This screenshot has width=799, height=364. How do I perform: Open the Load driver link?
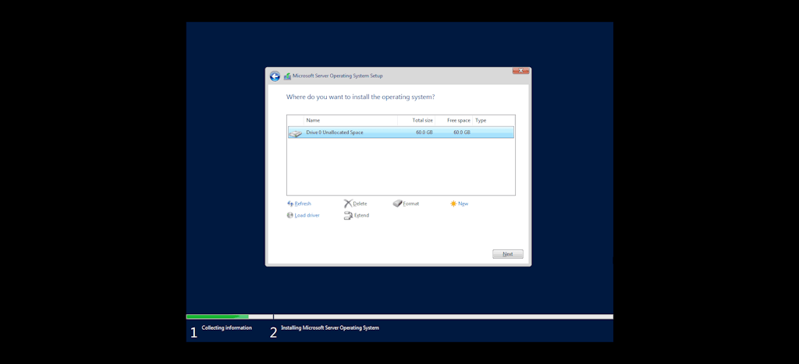coord(307,215)
